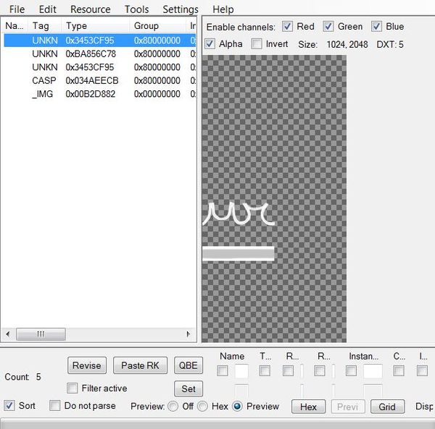Screen dimensions: 435x429
Task: Select the Hex preview radio button
Action: point(203,407)
